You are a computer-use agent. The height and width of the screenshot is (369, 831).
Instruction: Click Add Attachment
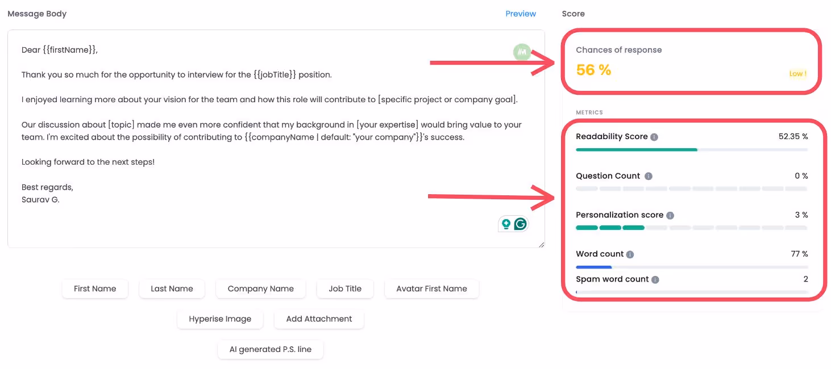tap(319, 319)
